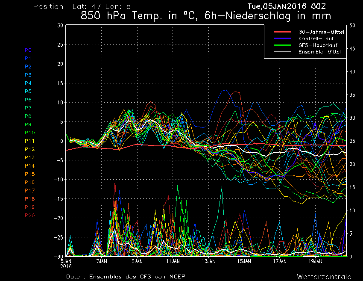Click the 17JAN date on the x-axis
Viewport: 363px width, 281px height.
[280, 260]
